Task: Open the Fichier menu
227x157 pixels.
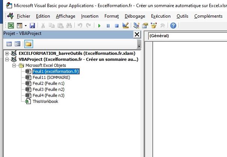Action: pyautogui.click(x=23, y=16)
